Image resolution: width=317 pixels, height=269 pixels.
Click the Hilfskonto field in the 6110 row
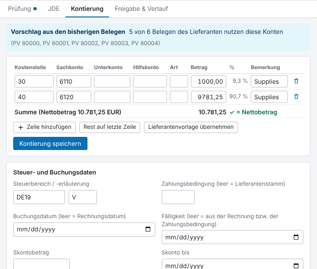150,81
